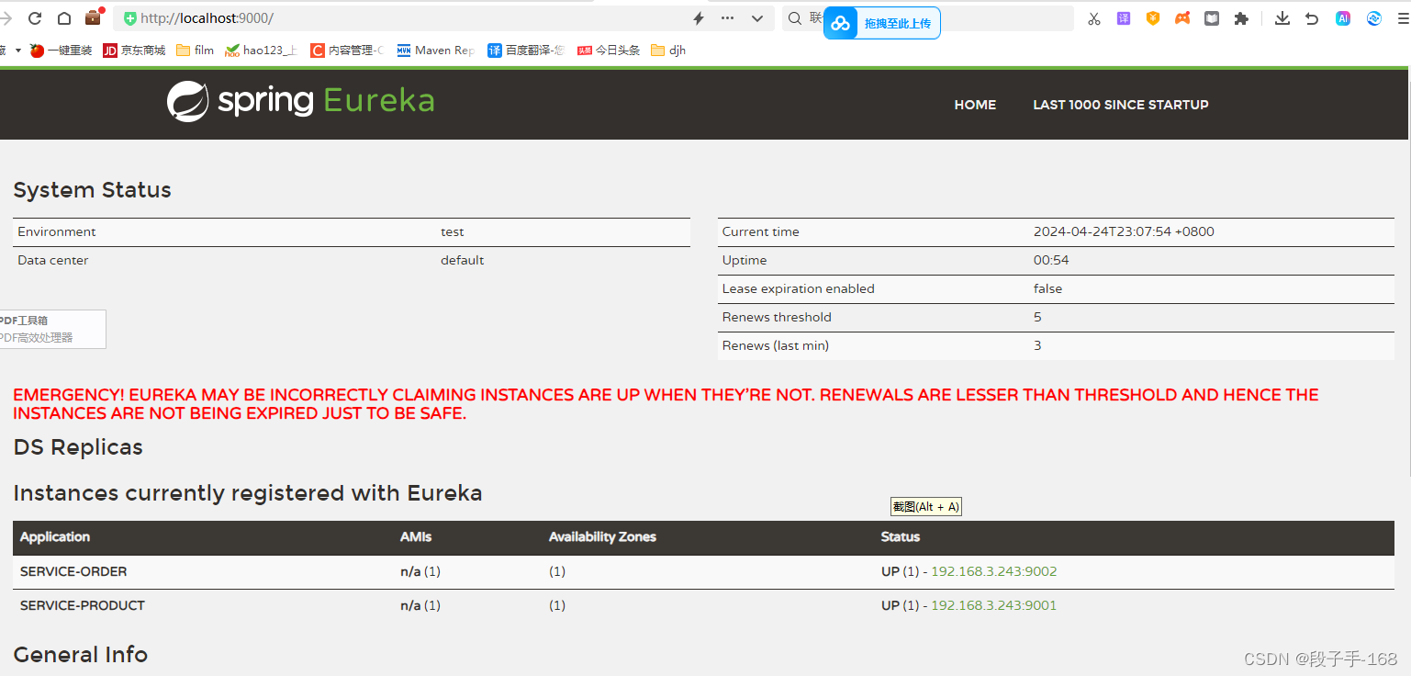This screenshot has width=1411, height=676.
Task: Click the Renews threshold value 5
Action: (x=1037, y=317)
